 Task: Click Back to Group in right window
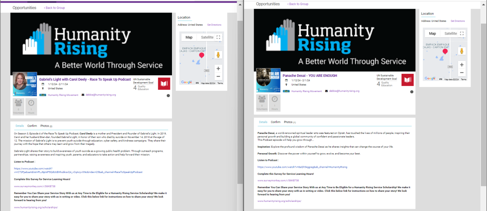click(x=298, y=4)
